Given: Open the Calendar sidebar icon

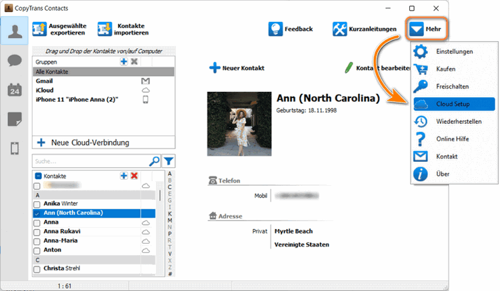Looking at the screenshot, I should coord(15,90).
